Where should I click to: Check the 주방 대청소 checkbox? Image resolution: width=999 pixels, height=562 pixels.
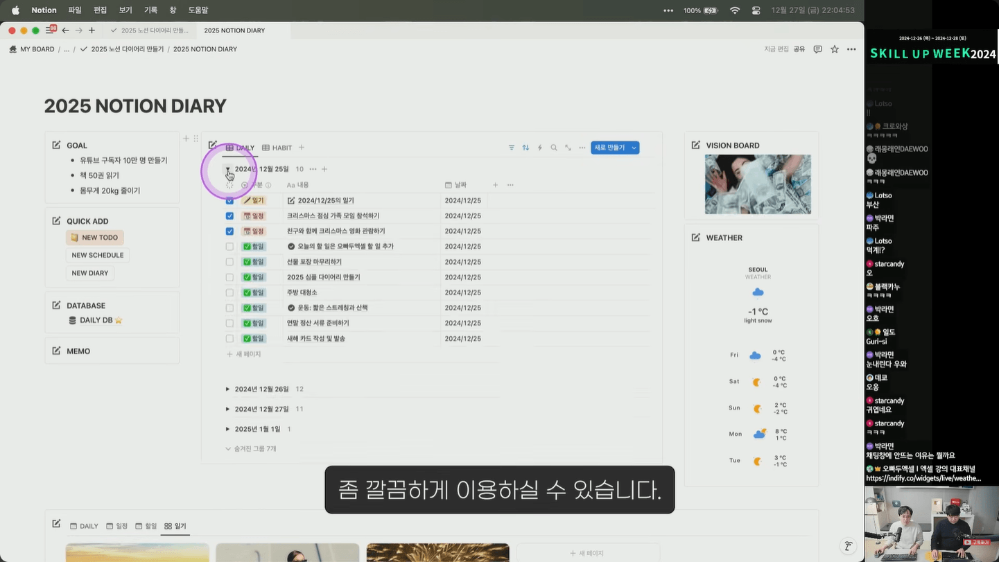click(229, 292)
